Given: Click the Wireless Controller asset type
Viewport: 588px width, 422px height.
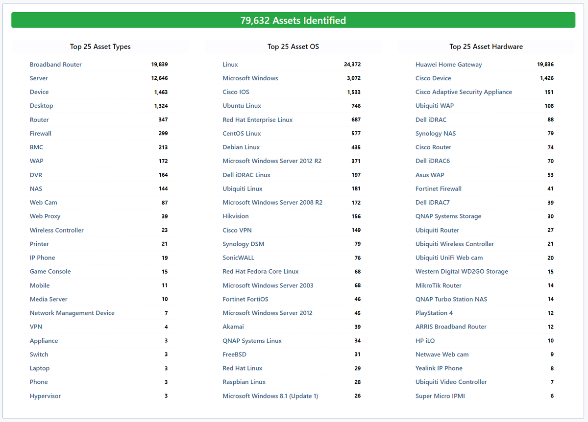Looking at the screenshot, I should point(57,230).
